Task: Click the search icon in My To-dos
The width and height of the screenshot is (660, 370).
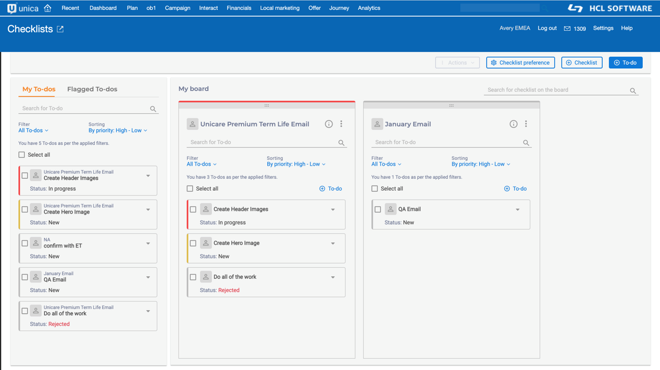Action: [153, 109]
